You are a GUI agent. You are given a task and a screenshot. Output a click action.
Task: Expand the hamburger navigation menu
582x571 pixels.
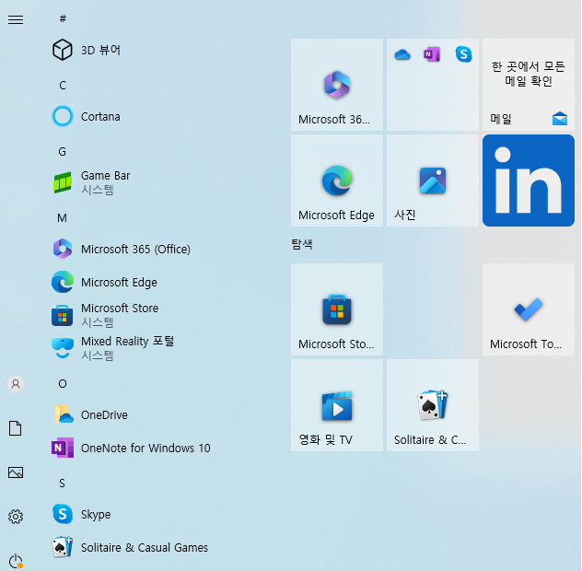[16, 19]
